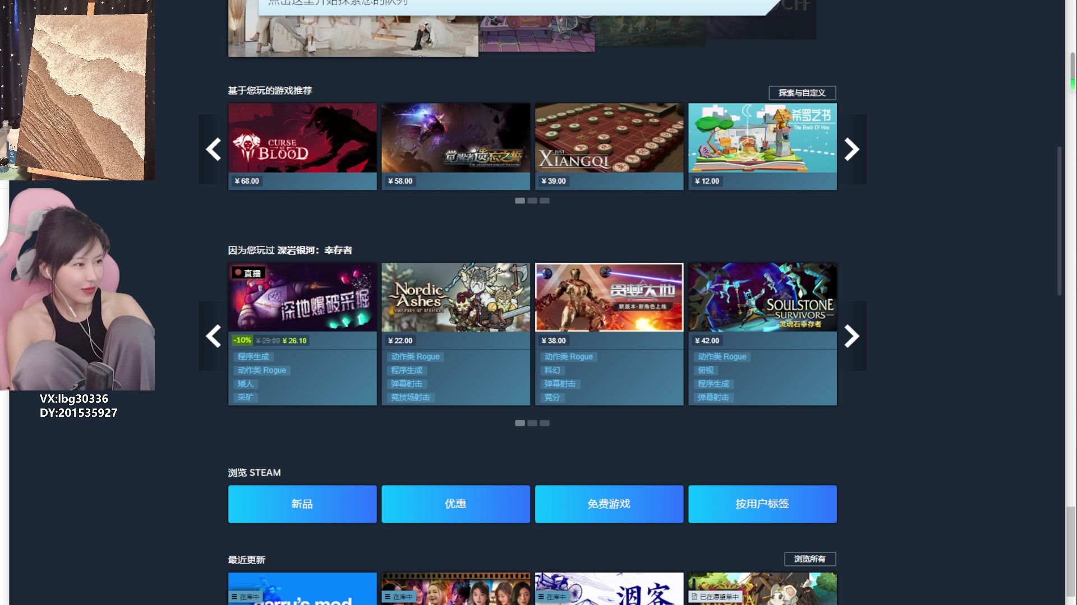Image resolution: width=1077 pixels, height=605 pixels.
Task: Select first pagination dot under recommended games
Action: (x=520, y=201)
